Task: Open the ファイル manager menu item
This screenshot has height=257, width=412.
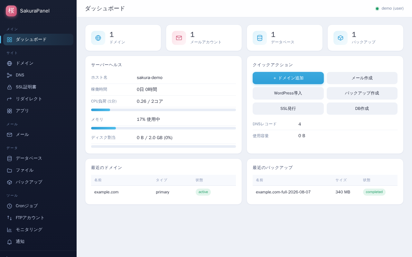Action: (38, 170)
